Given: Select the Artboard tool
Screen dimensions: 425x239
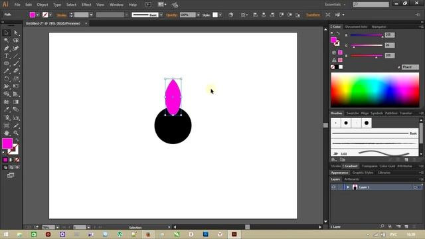Looking at the screenshot, I should coord(7,125).
